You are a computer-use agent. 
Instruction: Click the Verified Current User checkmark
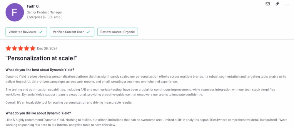88,32
